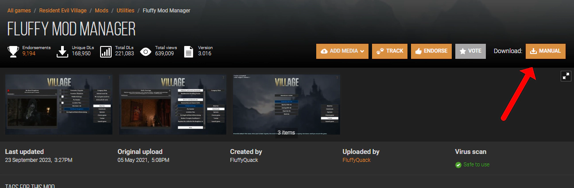Go to All games breadcrumb
This screenshot has width=574, height=188.
coord(20,10)
